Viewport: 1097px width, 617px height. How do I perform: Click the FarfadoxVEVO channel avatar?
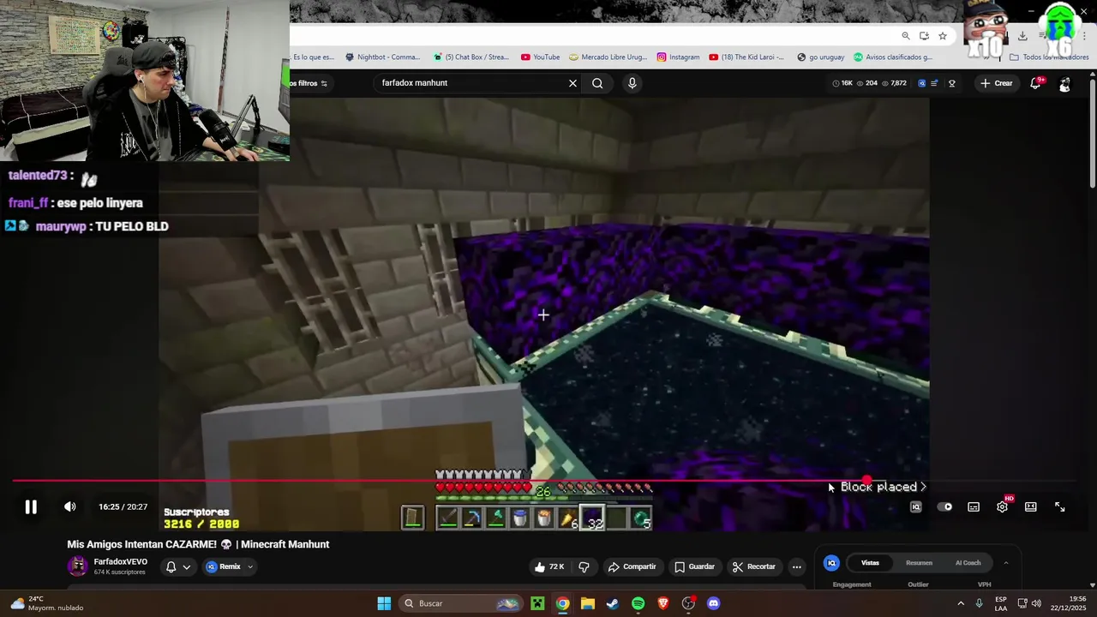pos(78,566)
